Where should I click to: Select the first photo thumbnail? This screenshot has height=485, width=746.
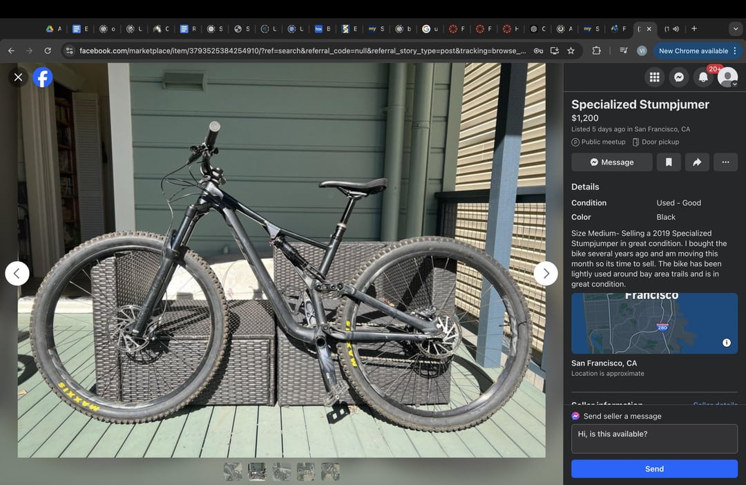(233, 472)
